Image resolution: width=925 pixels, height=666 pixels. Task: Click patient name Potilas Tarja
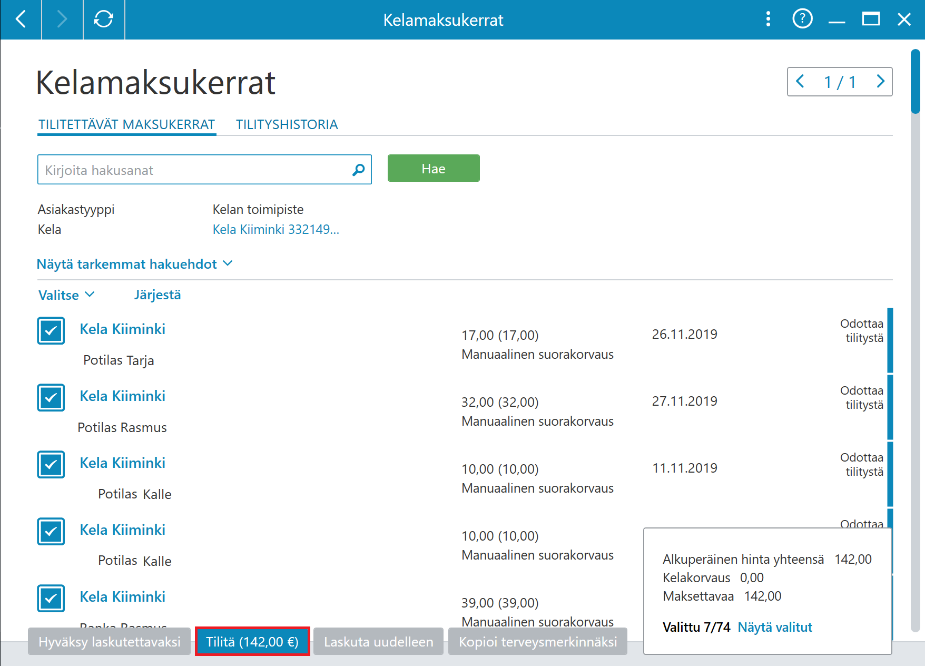tap(119, 360)
